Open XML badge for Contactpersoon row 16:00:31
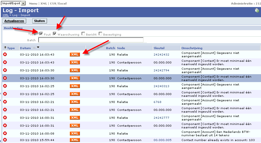 pyautogui.click(x=75, y=126)
